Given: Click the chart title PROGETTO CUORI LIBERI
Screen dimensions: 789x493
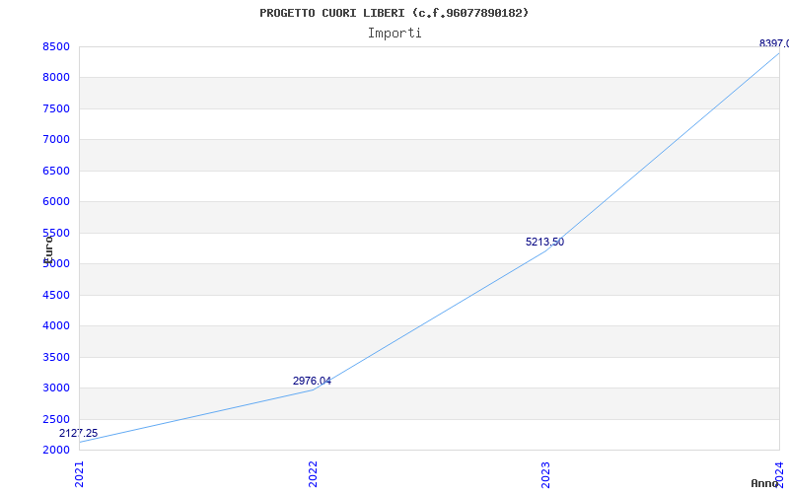Looking at the screenshot, I should (x=394, y=13).
